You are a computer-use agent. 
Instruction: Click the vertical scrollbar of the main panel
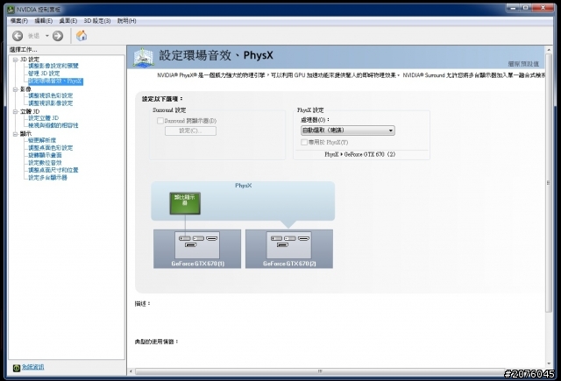pos(549,183)
